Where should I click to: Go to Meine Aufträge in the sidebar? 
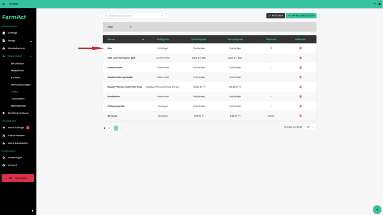click(x=16, y=128)
